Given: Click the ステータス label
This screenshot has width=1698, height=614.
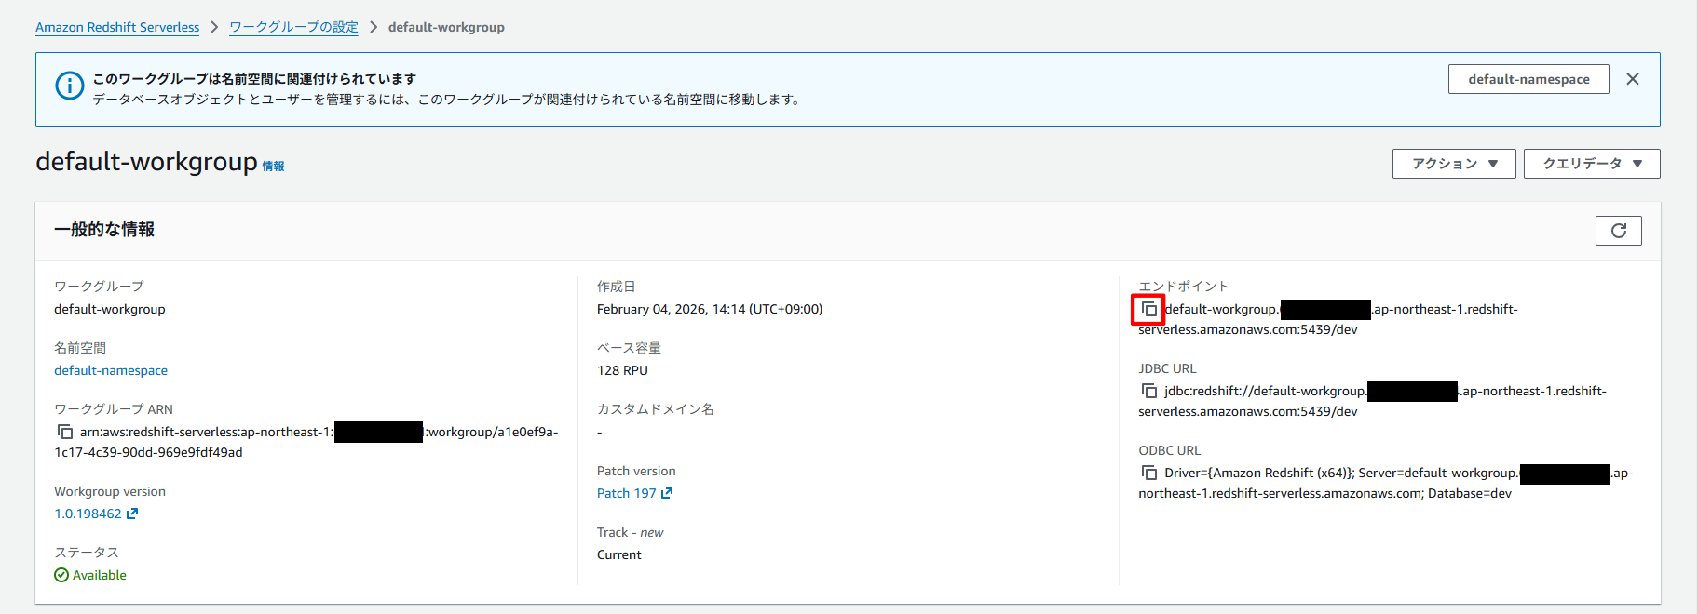Looking at the screenshot, I should (x=87, y=553).
